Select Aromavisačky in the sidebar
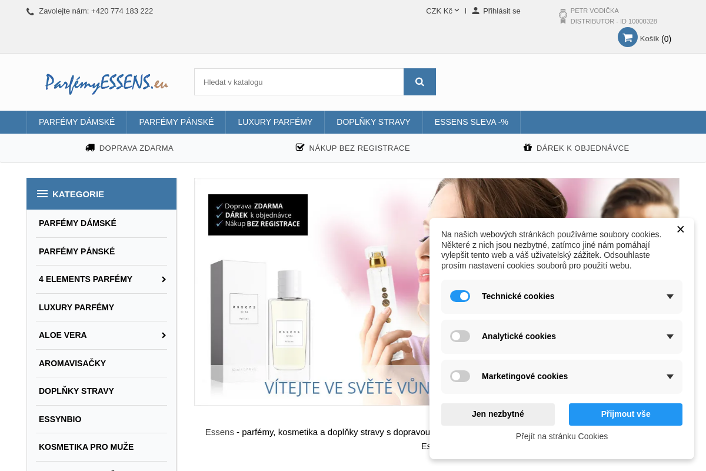The image size is (706, 471). click(72, 363)
